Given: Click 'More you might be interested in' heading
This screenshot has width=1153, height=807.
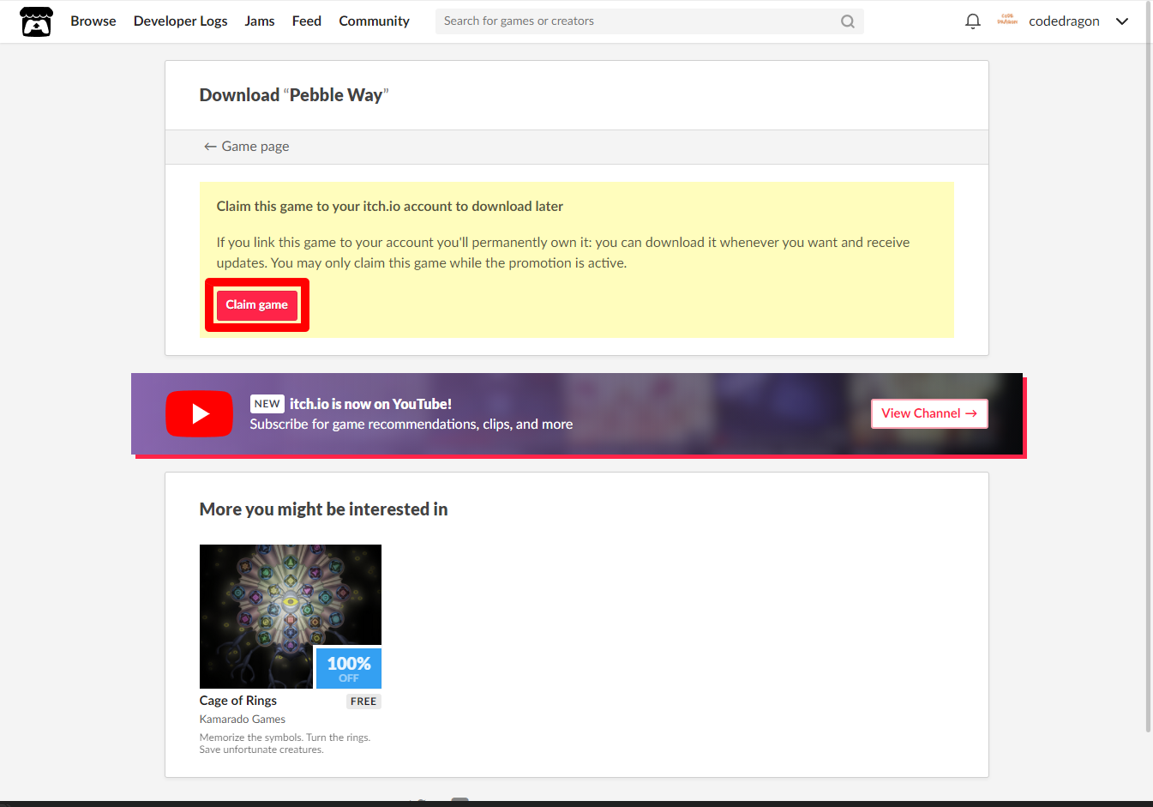Looking at the screenshot, I should point(323,509).
